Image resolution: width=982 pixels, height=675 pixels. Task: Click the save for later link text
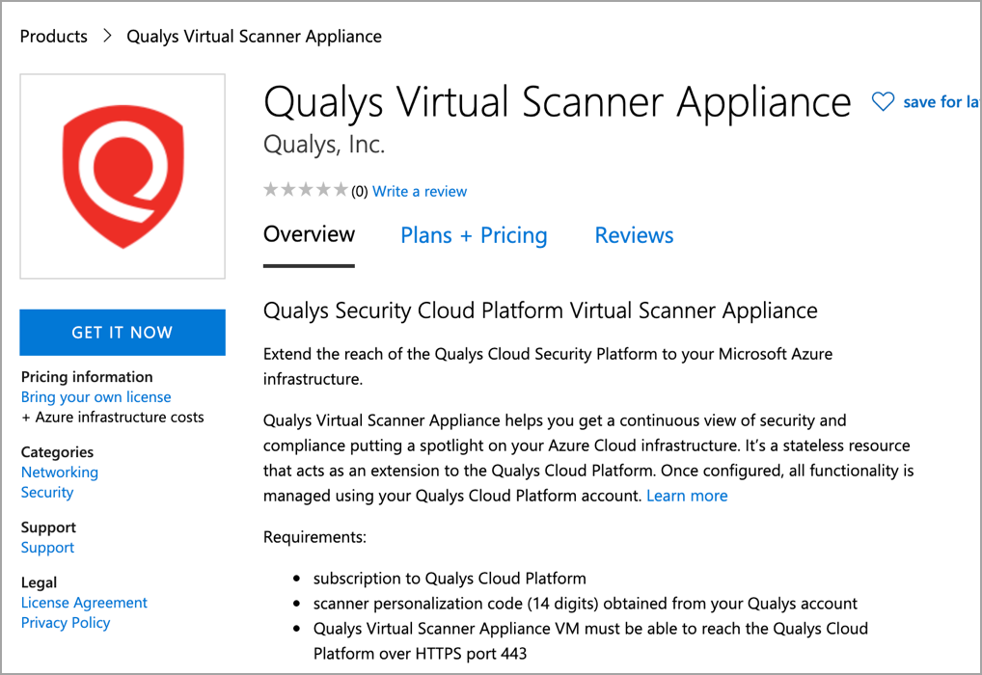pos(941,101)
